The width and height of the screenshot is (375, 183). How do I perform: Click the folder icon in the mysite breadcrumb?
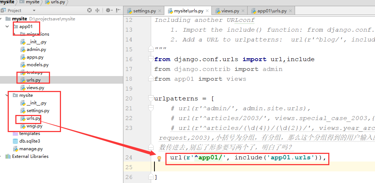point(22,2)
